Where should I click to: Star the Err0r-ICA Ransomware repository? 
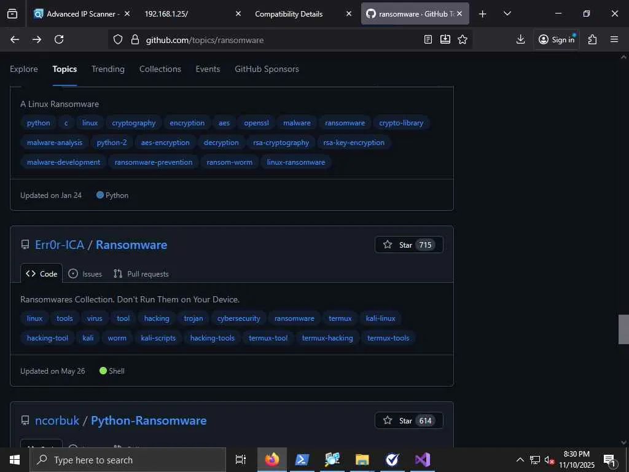pyautogui.click(x=408, y=245)
